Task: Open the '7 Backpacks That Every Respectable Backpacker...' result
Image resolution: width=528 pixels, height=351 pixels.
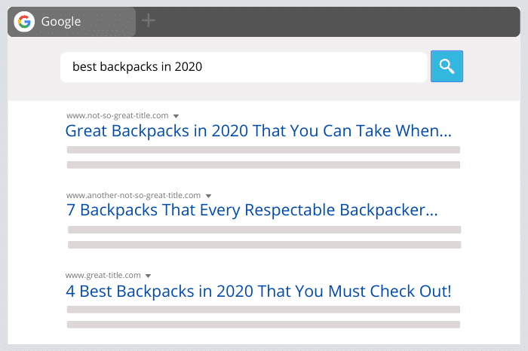Action: click(252, 210)
